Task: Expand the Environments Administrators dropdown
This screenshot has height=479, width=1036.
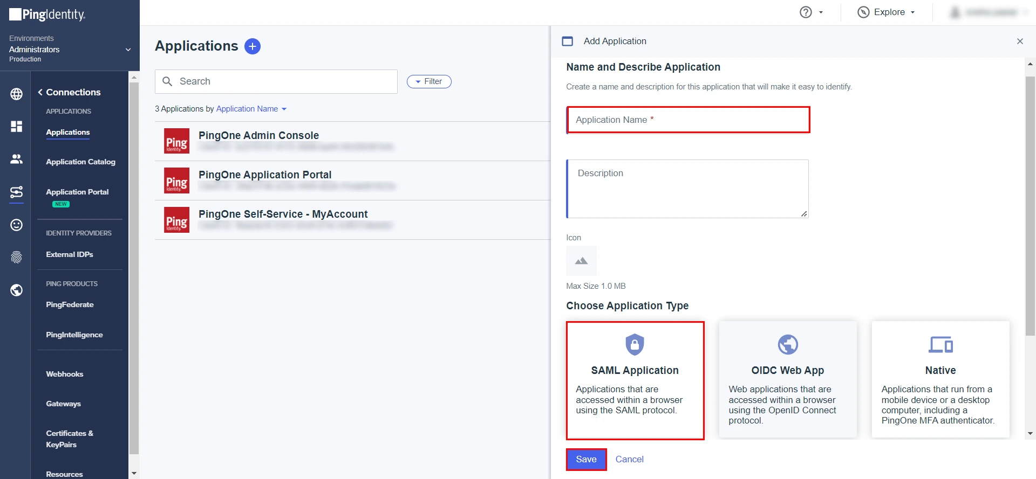Action: pos(128,50)
